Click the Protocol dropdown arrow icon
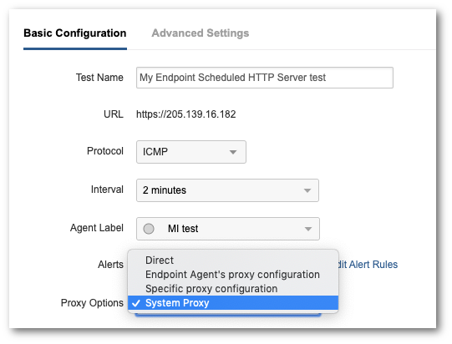452x344 pixels. point(233,152)
